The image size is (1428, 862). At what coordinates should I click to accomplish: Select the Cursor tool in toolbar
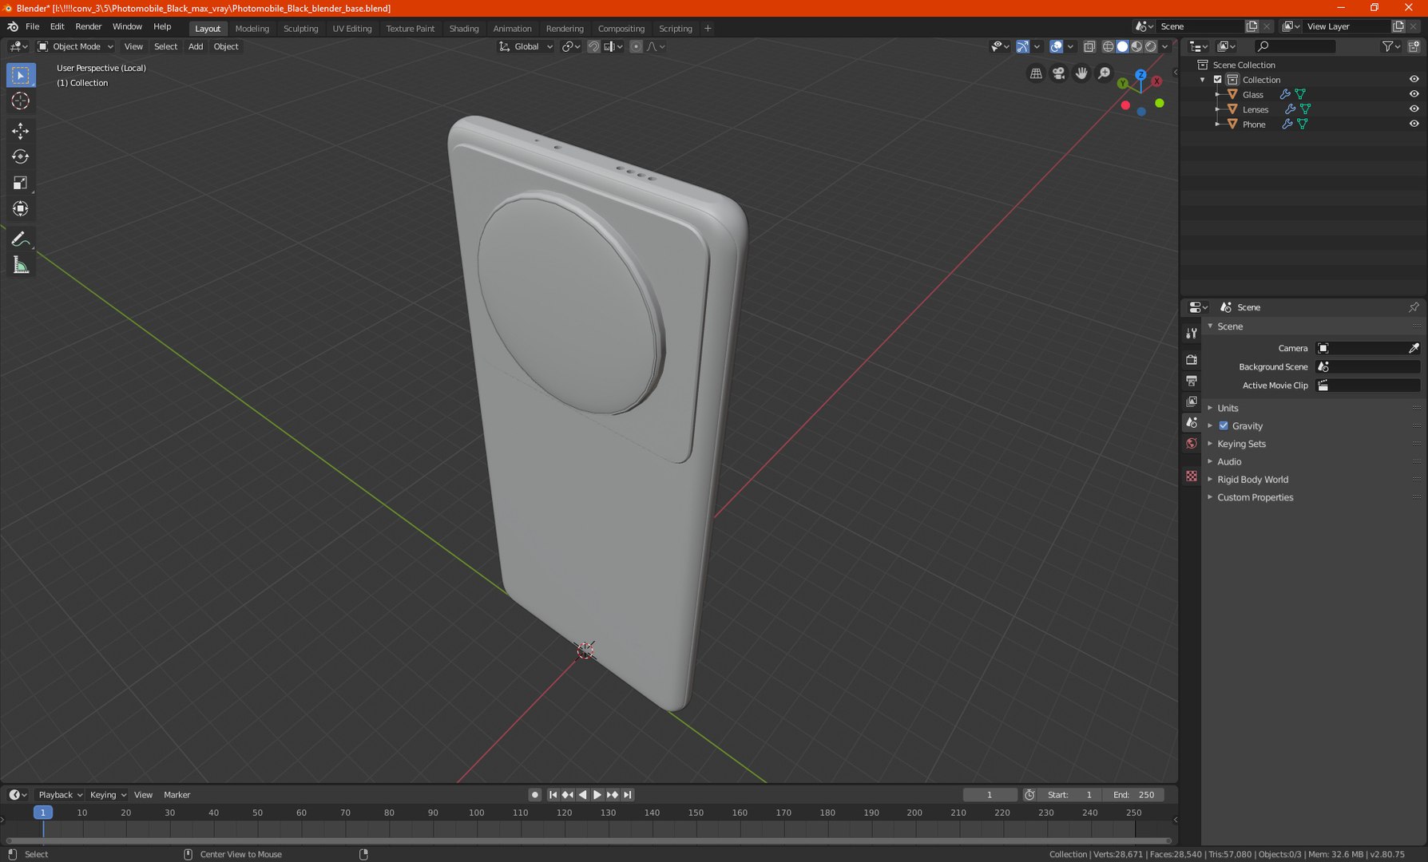click(21, 101)
